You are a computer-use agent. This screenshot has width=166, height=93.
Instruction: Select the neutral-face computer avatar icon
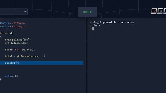tap(160, 11)
